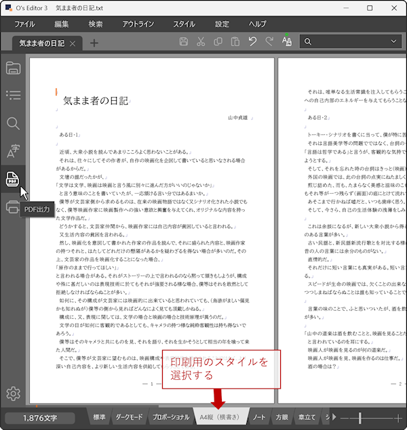Open settings via the gear icon
The width and height of the screenshot is (407, 430).
pyautogui.click(x=13, y=393)
